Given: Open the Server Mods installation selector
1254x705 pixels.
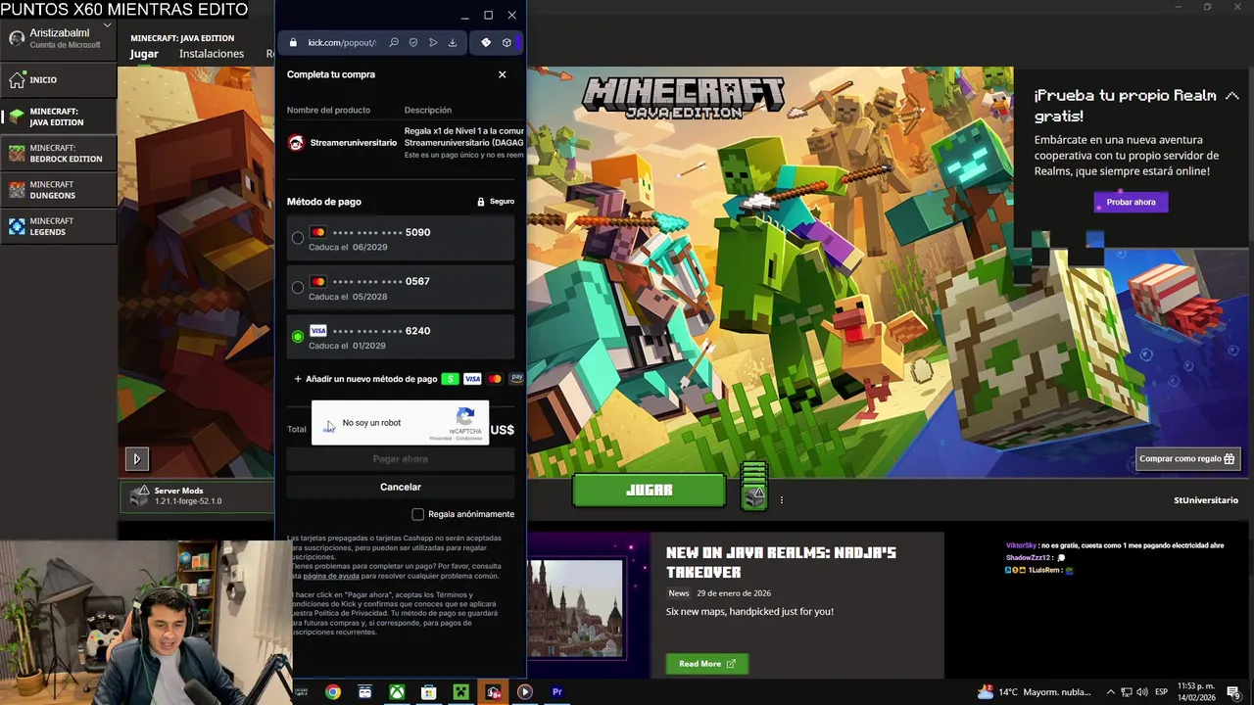Looking at the screenshot, I should (x=196, y=496).
